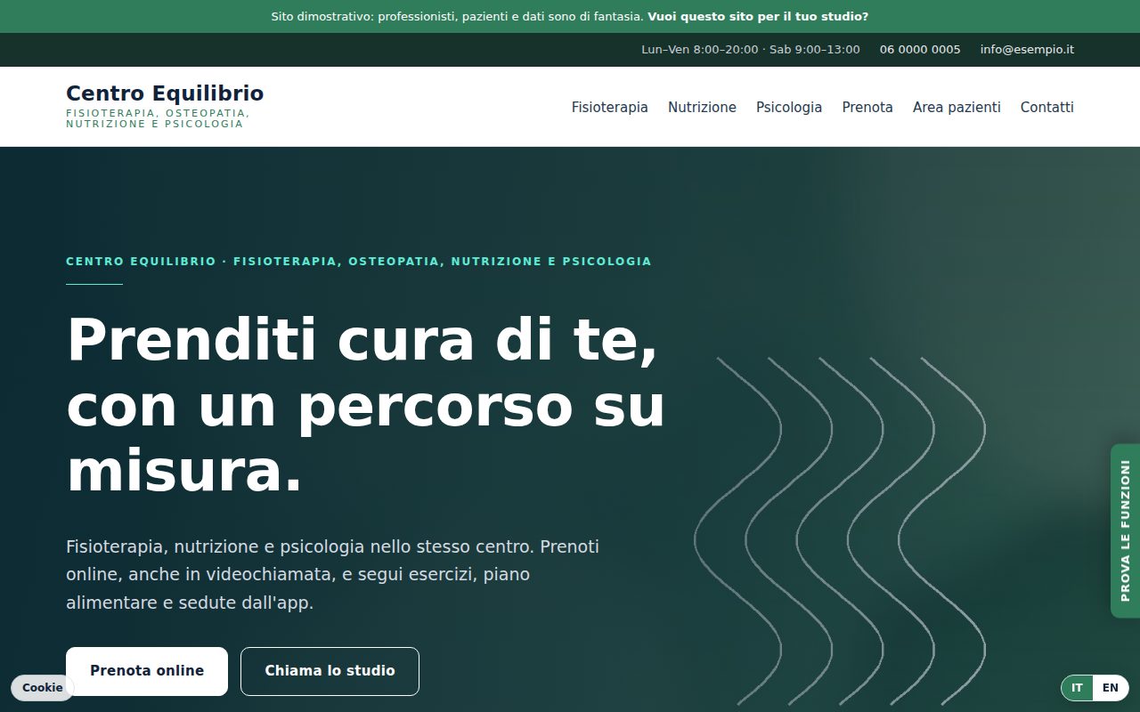Navigate to the Contatti page

(x=1046, y=107)
